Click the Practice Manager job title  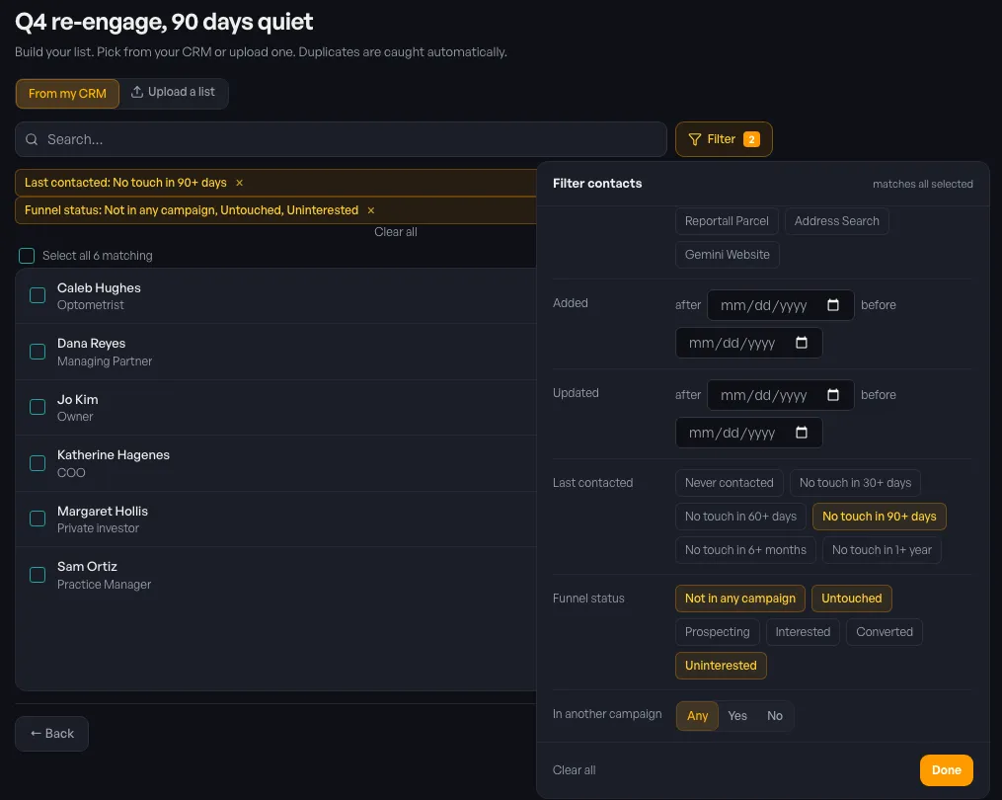tap(105, 585)
